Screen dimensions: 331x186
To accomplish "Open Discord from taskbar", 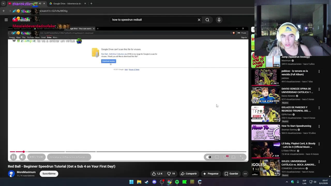I will pos(154,182).
